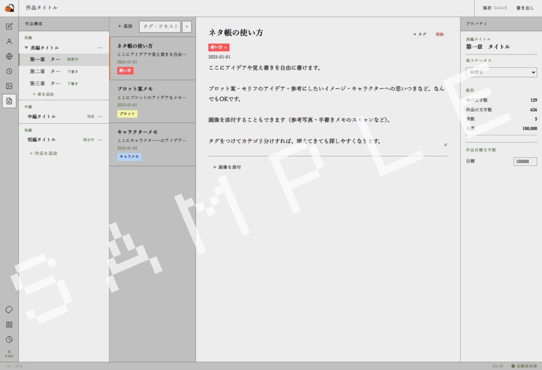The image size is (542, 370).
Task: Click the + 作品を追加 link
Action: 43,153
